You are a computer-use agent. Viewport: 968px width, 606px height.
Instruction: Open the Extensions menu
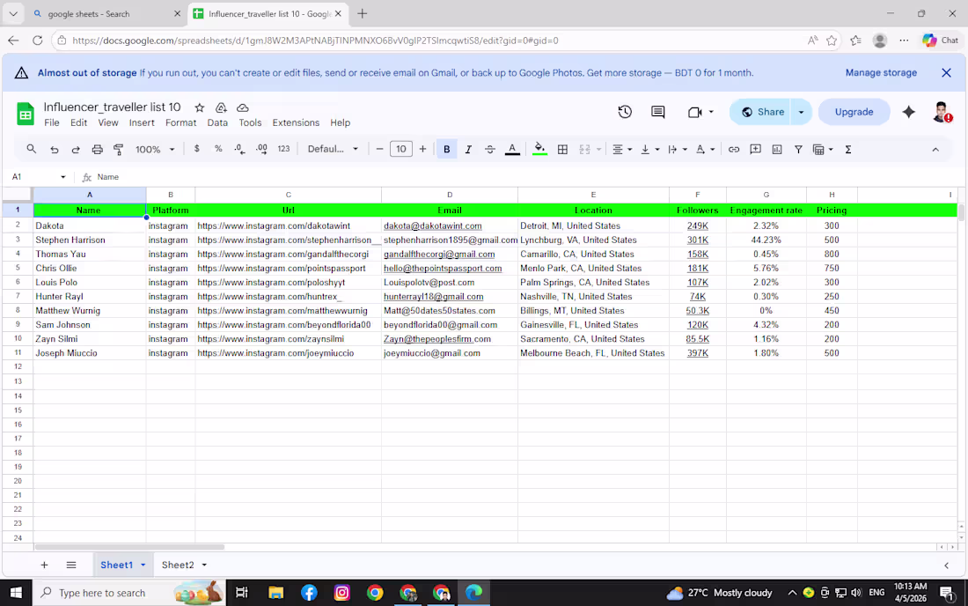[296, 122]
